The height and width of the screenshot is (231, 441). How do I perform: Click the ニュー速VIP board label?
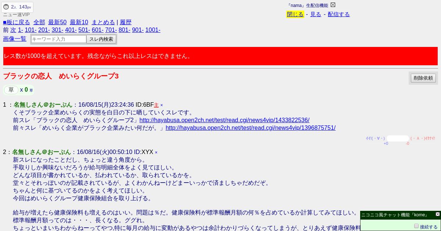click(16, 15)
